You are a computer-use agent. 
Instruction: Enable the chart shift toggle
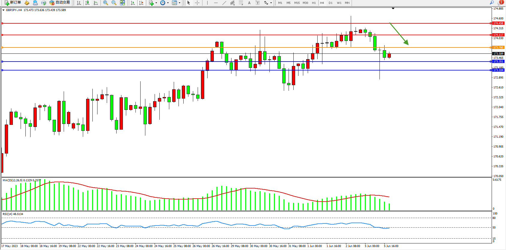click(141, 3)
